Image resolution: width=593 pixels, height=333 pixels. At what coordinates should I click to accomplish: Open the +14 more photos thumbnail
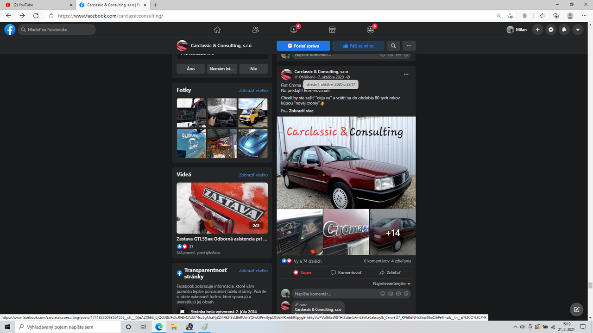[x=392, y=232]
